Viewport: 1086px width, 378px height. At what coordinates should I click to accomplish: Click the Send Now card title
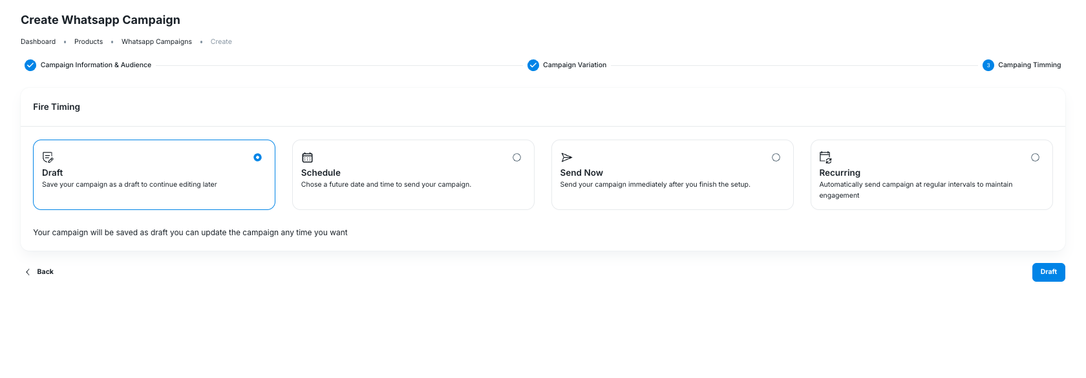pyautogui.click(x=581, y=173)
